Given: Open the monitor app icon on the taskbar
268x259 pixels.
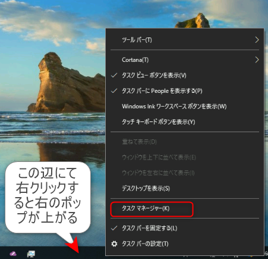Looking at the screenshot, I should click(31, 254).
